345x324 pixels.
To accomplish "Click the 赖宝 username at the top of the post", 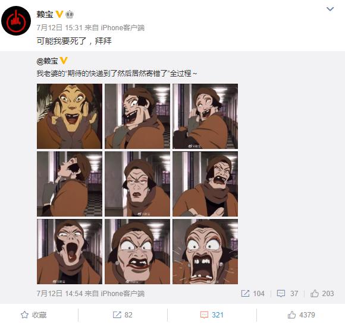I will (45, 14).
